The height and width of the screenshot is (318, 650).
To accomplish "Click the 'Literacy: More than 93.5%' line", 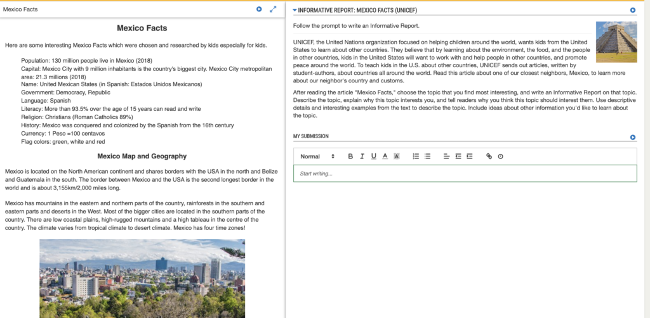I will pos(111,109).
